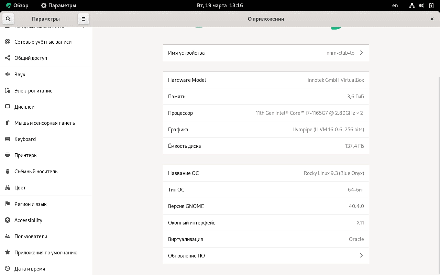Open the search in Settings sidebar
This screenshot has height=275, width=440.
pyautogui.click(x=8, y=19)
